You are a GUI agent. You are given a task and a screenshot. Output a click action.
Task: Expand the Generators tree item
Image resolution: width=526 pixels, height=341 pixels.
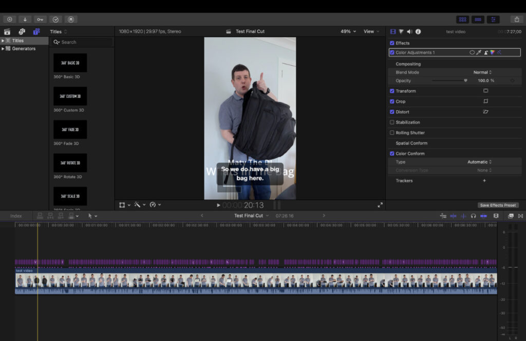pos(3,49)
